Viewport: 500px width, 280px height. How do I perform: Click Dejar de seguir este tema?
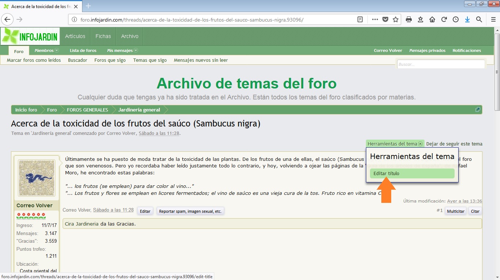454,144
